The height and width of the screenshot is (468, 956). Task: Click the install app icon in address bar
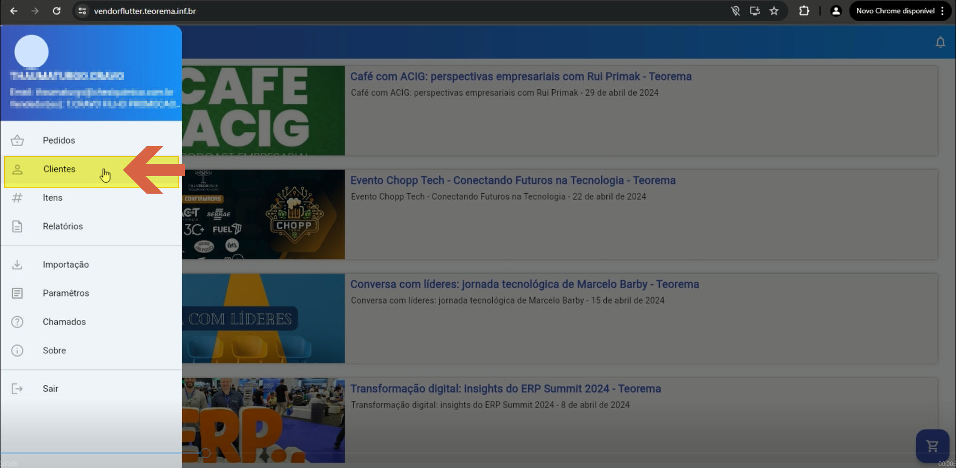click(x=755, y=11)
